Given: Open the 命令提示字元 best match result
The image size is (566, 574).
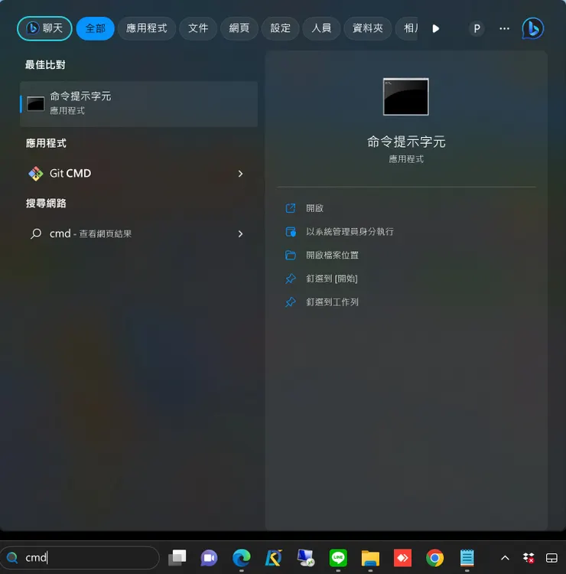Looking at the screenshot, I should [x=138, y=104].
